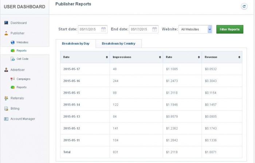Screen dimensions: 255x163
Task: Click the Account Manager icon
Action: [6, 119]
